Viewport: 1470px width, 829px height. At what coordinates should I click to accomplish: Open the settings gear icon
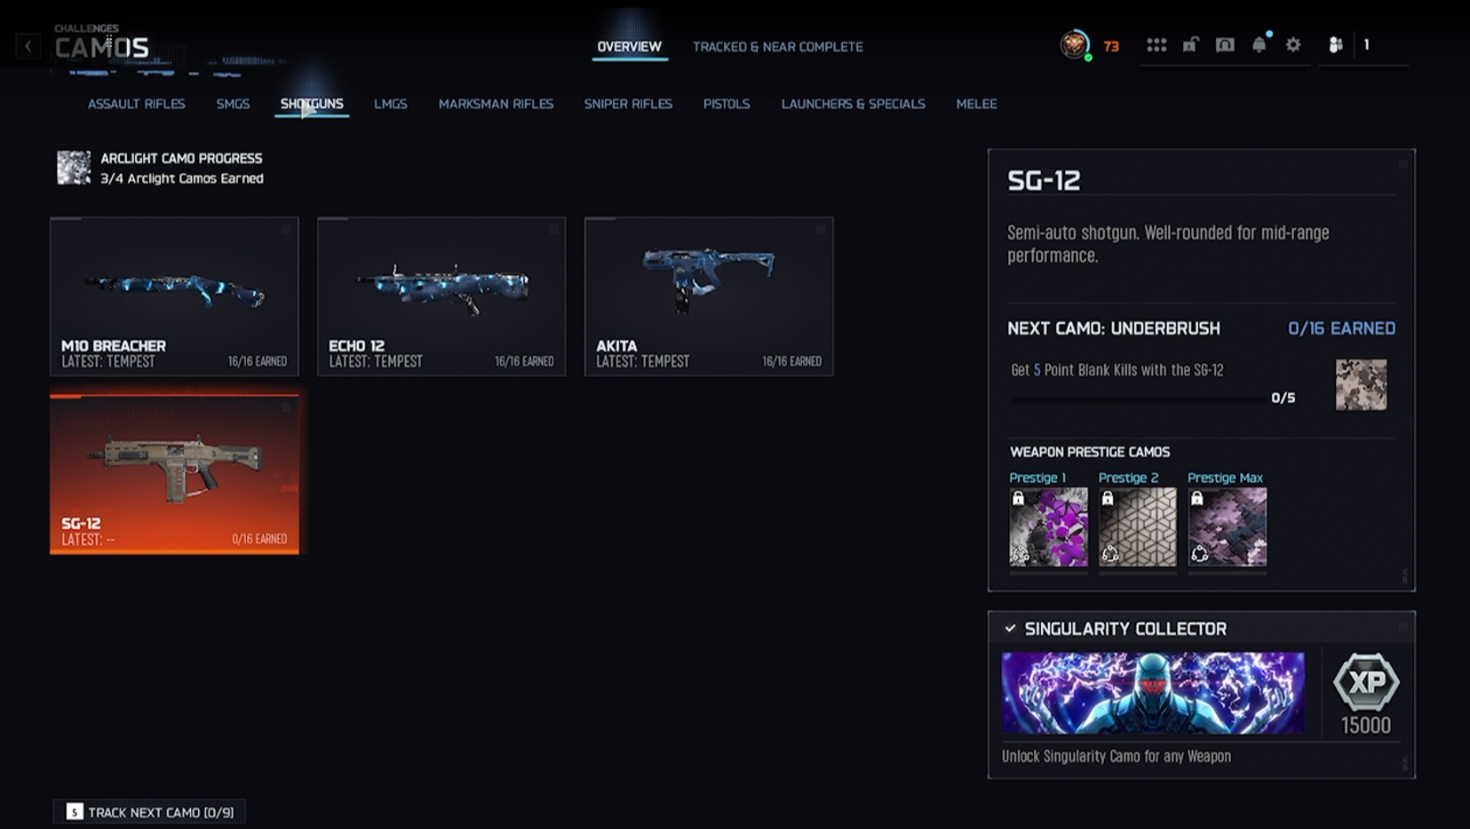click(1293, 44)
